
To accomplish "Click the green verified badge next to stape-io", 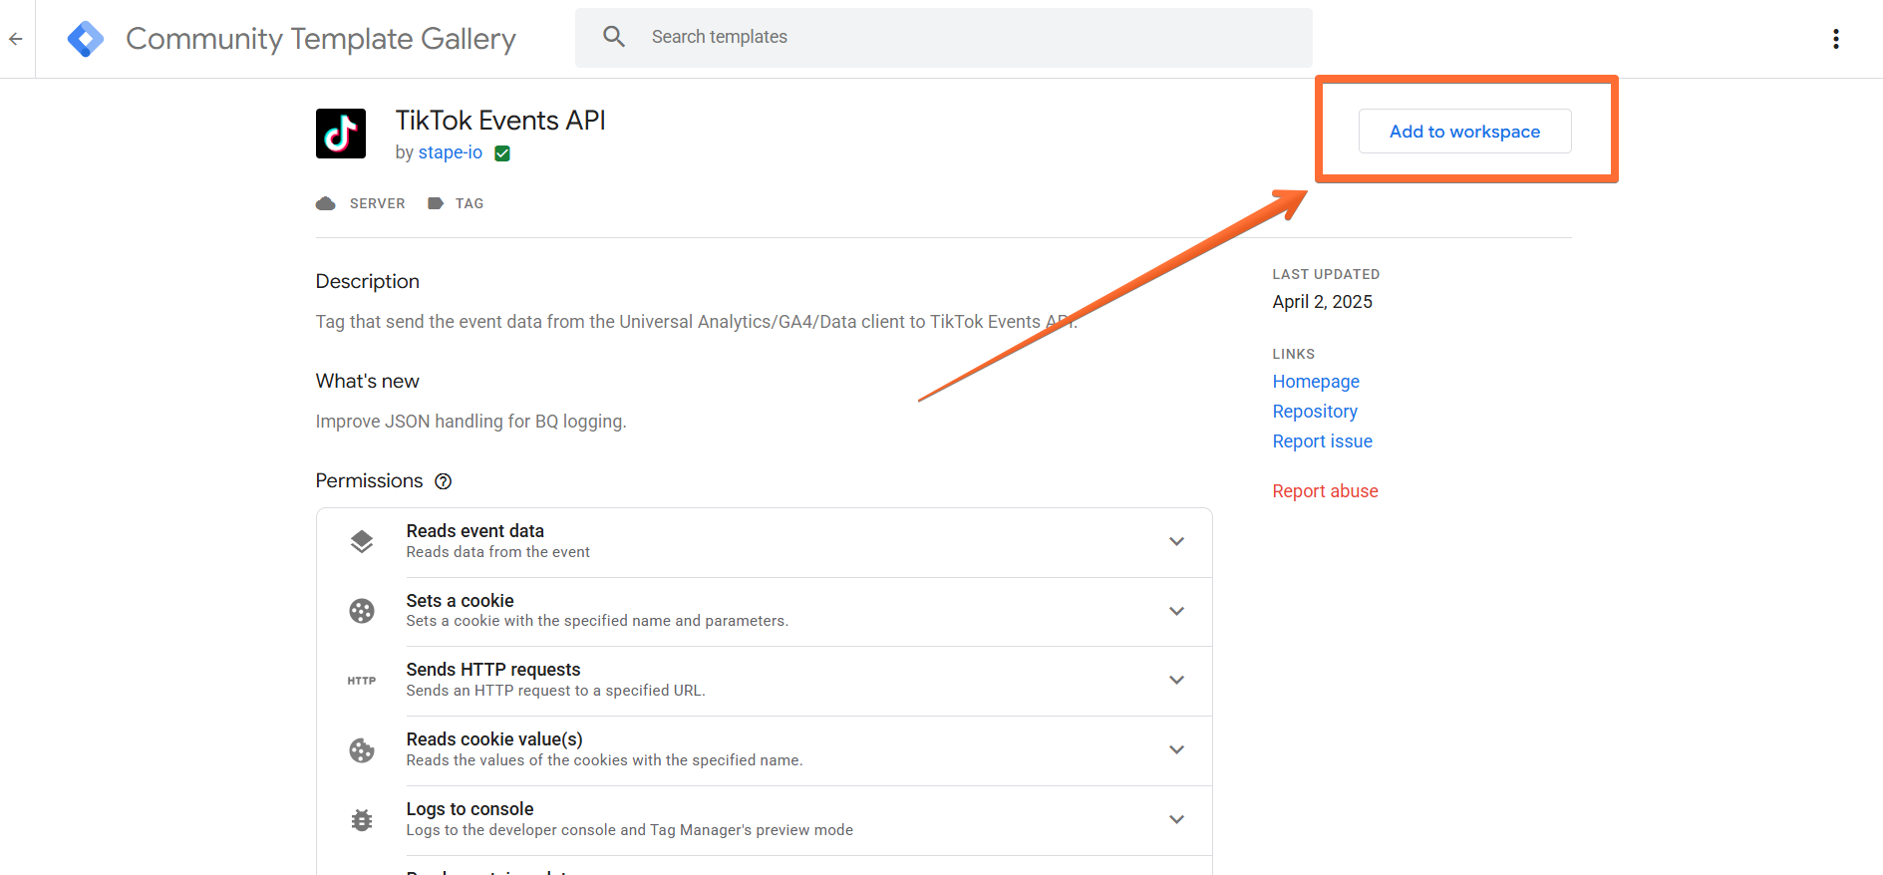I will [502, 153].
